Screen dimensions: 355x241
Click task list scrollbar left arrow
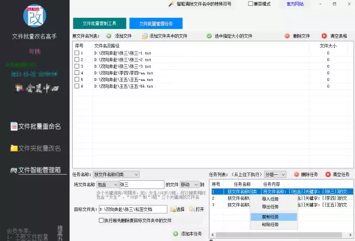pos(212,235)
